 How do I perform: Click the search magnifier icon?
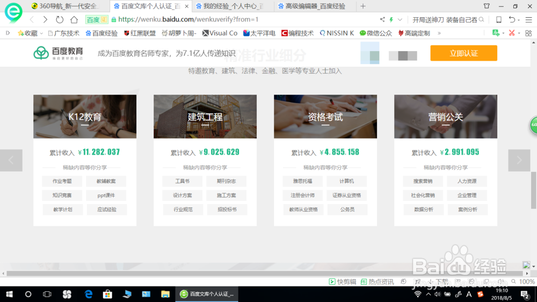pyautogui.click(x=481, y=19)
